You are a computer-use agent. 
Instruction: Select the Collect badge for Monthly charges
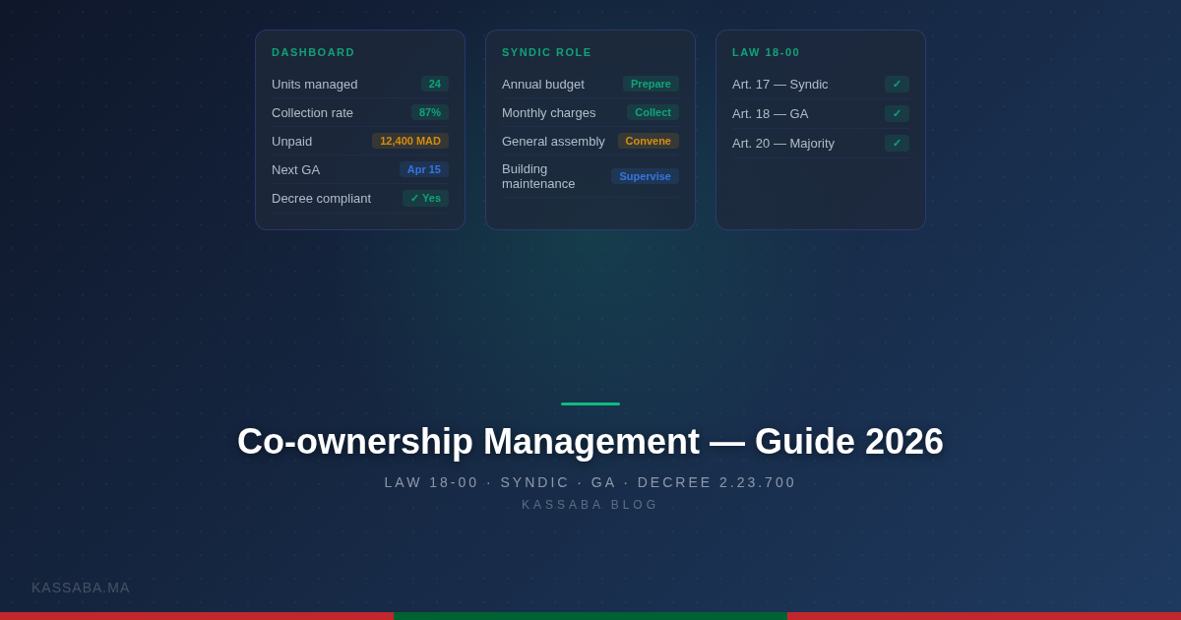pos(653,112)
